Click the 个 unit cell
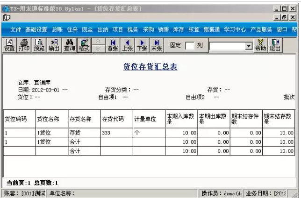This screenshot has width=301, height=198. tap(149, 133)
